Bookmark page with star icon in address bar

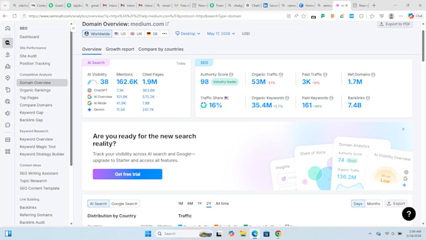pos(303,16)
